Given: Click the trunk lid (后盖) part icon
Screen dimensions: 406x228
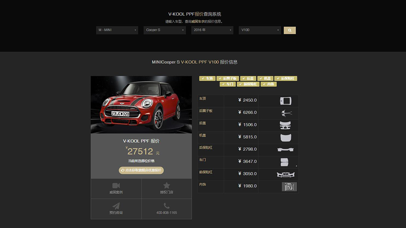Looking at the screenshot, I should (285, 125).
